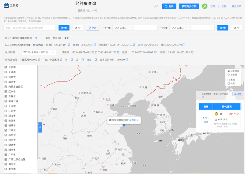Copy the 行政区地址 中国区域999999 value
Screen dimensions: 245x174
[x=39, y=60]
